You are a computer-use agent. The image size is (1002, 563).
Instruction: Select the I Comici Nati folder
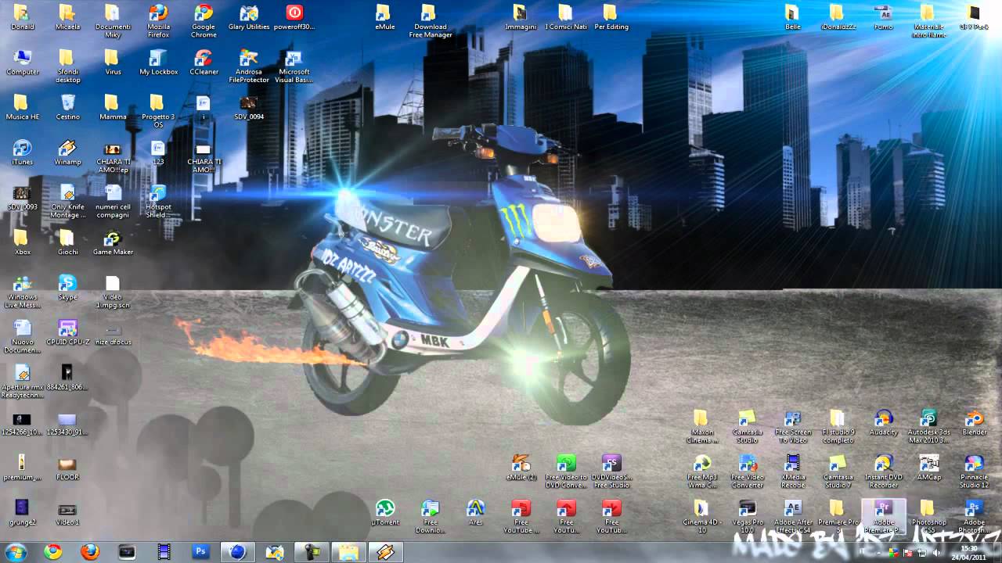click(x=566, y=17)
